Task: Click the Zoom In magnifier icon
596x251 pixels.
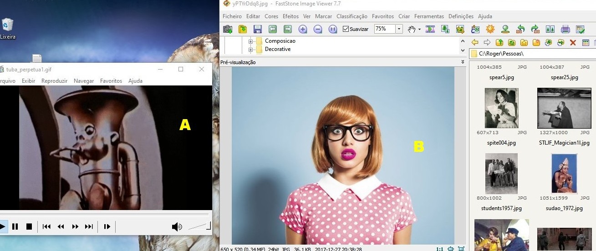Action: coord(303,29)
